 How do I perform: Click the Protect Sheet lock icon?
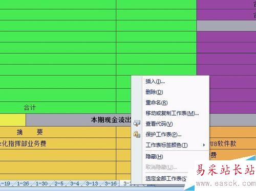click(137, 134)
